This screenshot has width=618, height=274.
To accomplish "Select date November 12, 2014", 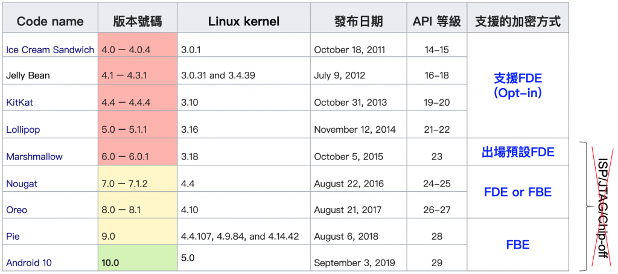I will click(x=358, y=124).
